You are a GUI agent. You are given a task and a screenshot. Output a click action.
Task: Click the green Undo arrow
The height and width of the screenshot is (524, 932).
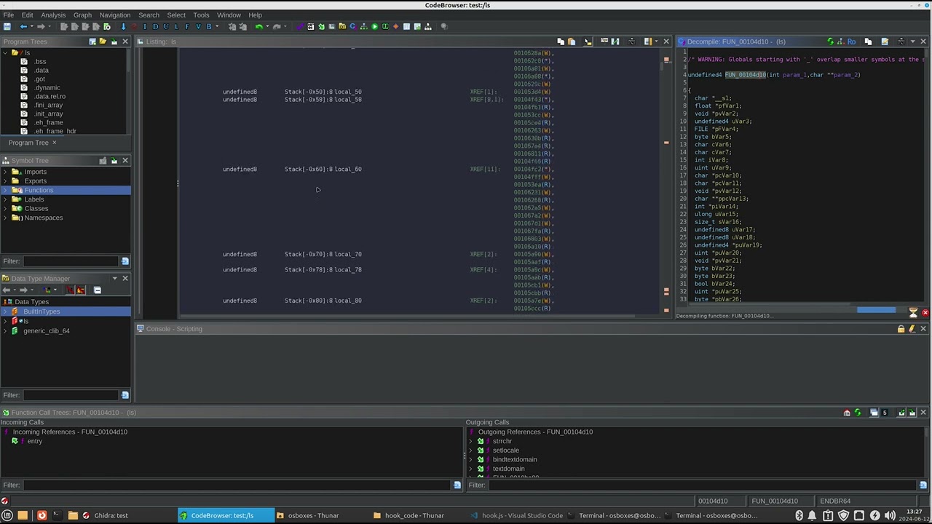[258, 27]
